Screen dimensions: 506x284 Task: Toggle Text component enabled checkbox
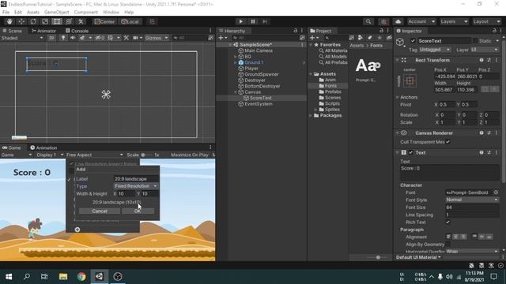coord(411,152)
